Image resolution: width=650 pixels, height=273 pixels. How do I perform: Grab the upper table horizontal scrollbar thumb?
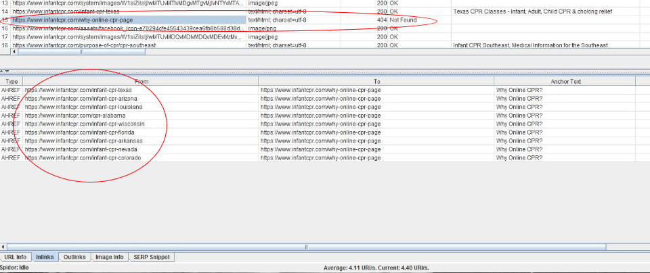point(82,52)
